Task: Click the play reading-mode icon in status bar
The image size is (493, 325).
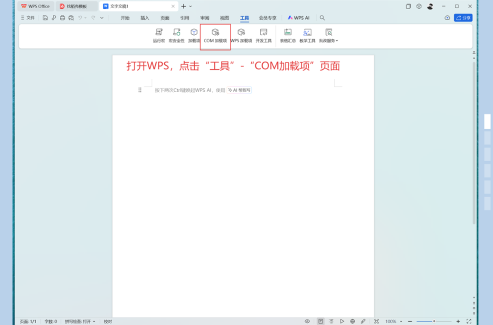Action: pos(342,321)
